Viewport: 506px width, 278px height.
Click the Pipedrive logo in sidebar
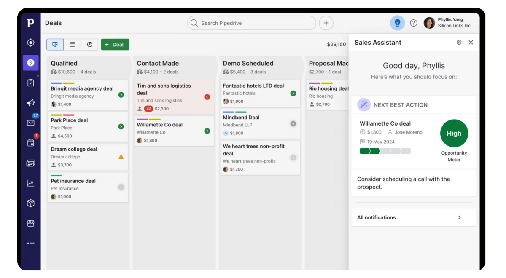[x=30, y=22]
